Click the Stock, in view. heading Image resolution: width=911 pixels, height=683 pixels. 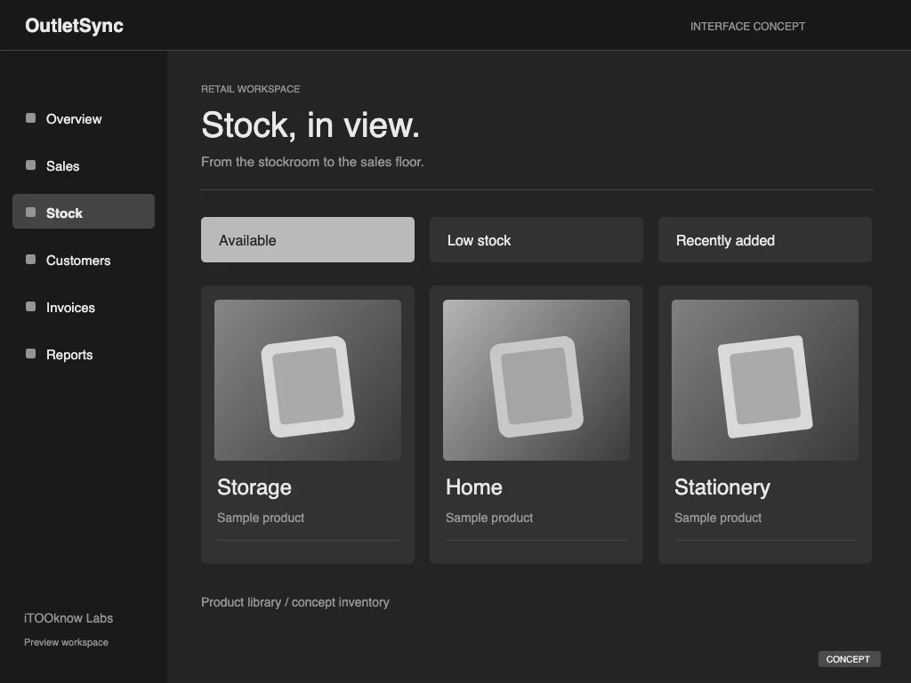310,125
